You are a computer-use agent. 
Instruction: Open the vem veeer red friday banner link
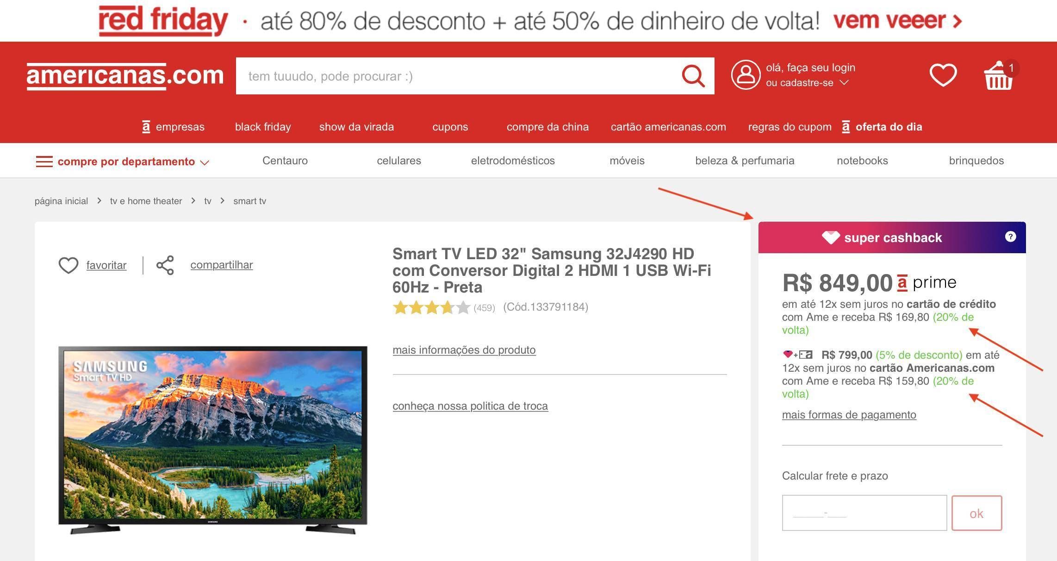coord(898,20)
